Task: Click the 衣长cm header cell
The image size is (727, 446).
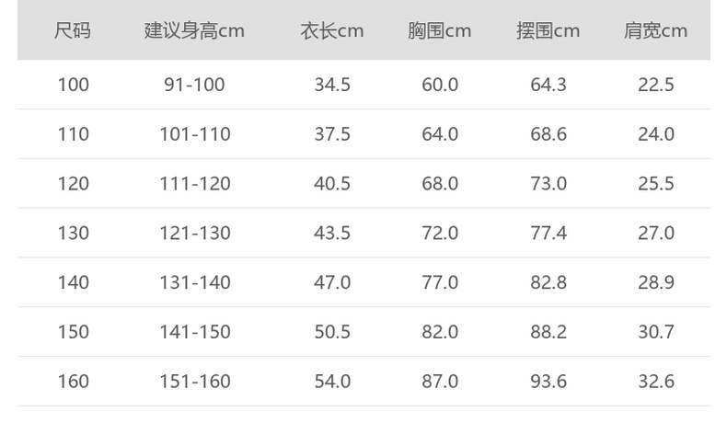Action: (x=332, y=30)
